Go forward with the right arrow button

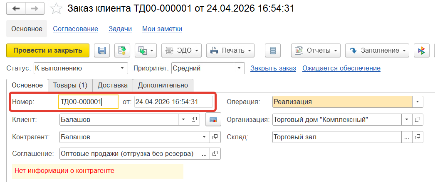pos(35,9)
